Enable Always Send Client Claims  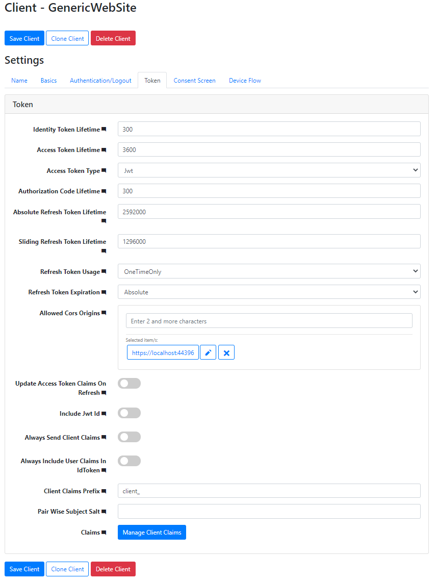coord(129,437)
